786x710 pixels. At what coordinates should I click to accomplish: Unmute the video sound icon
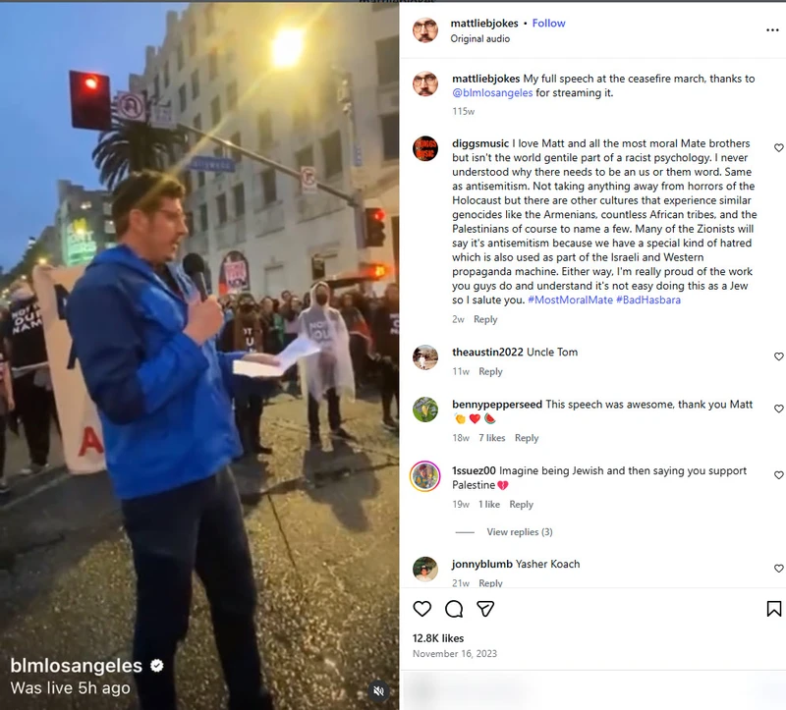(x=379, y=691)
